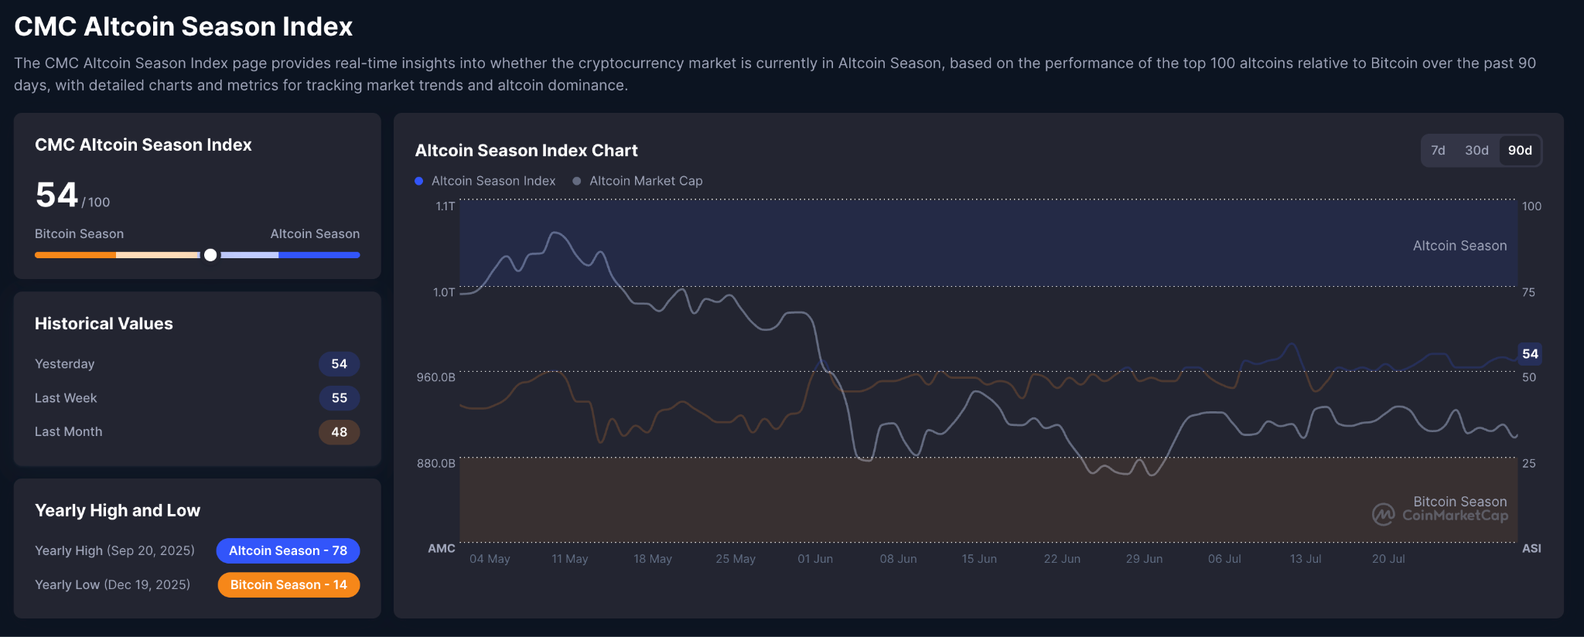Viewport: 1584px width, 637px height.
Task: Click the Last Week value badge 55
Action: [340, 398]
